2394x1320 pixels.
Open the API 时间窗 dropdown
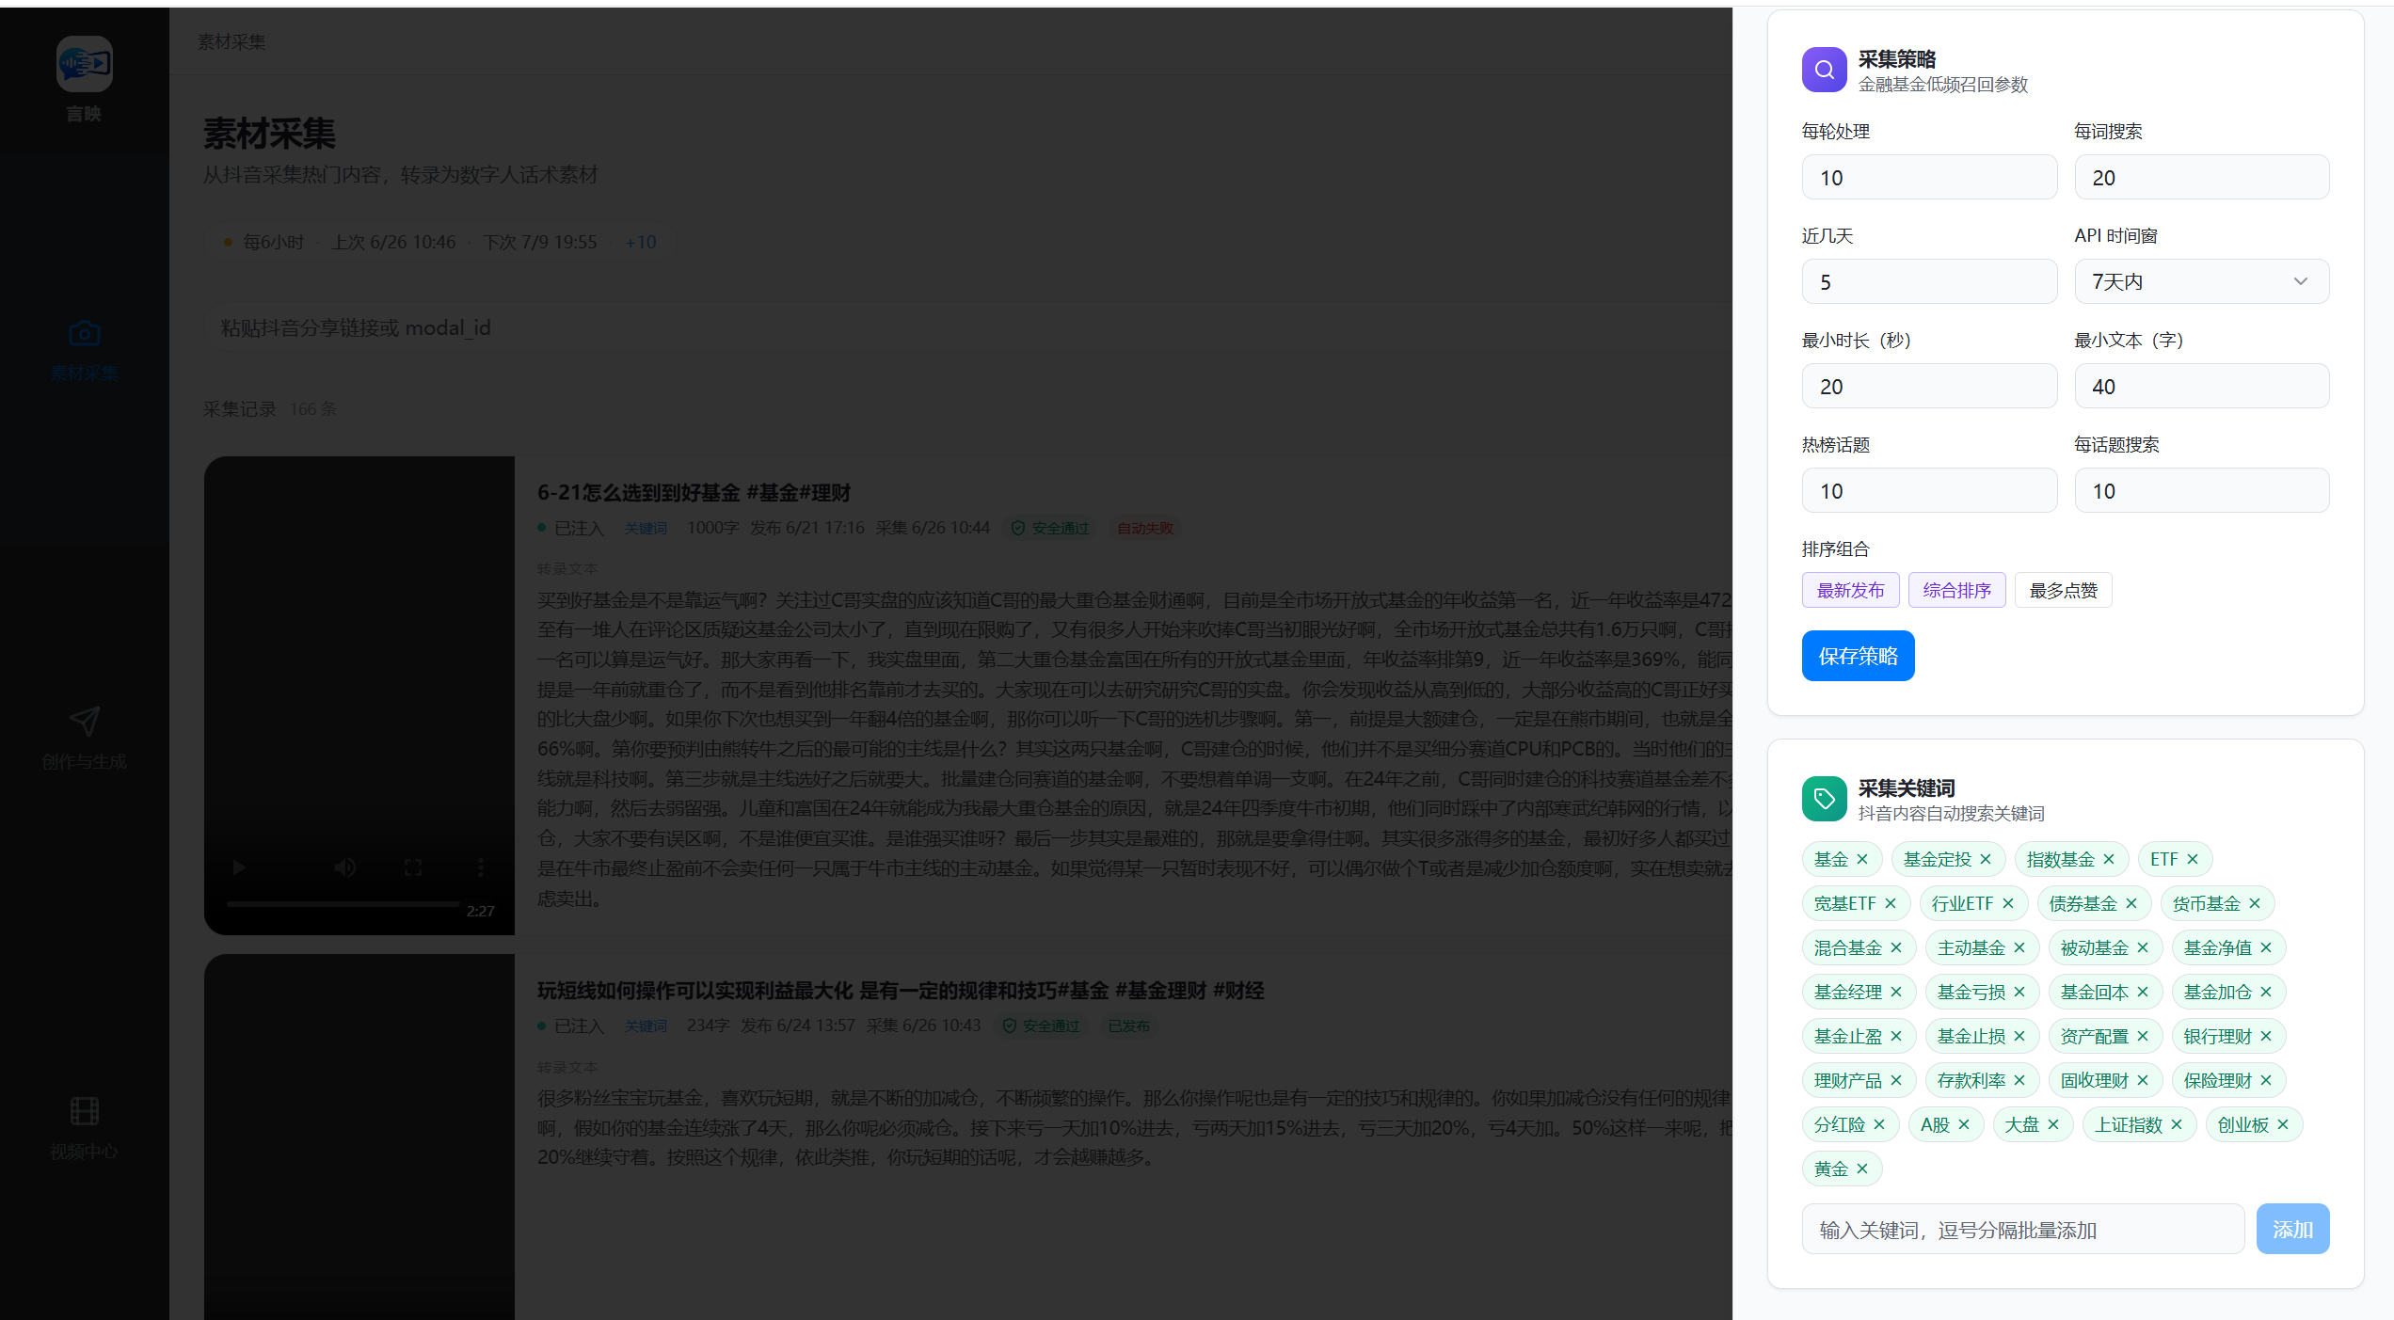tap(2201, 281)
